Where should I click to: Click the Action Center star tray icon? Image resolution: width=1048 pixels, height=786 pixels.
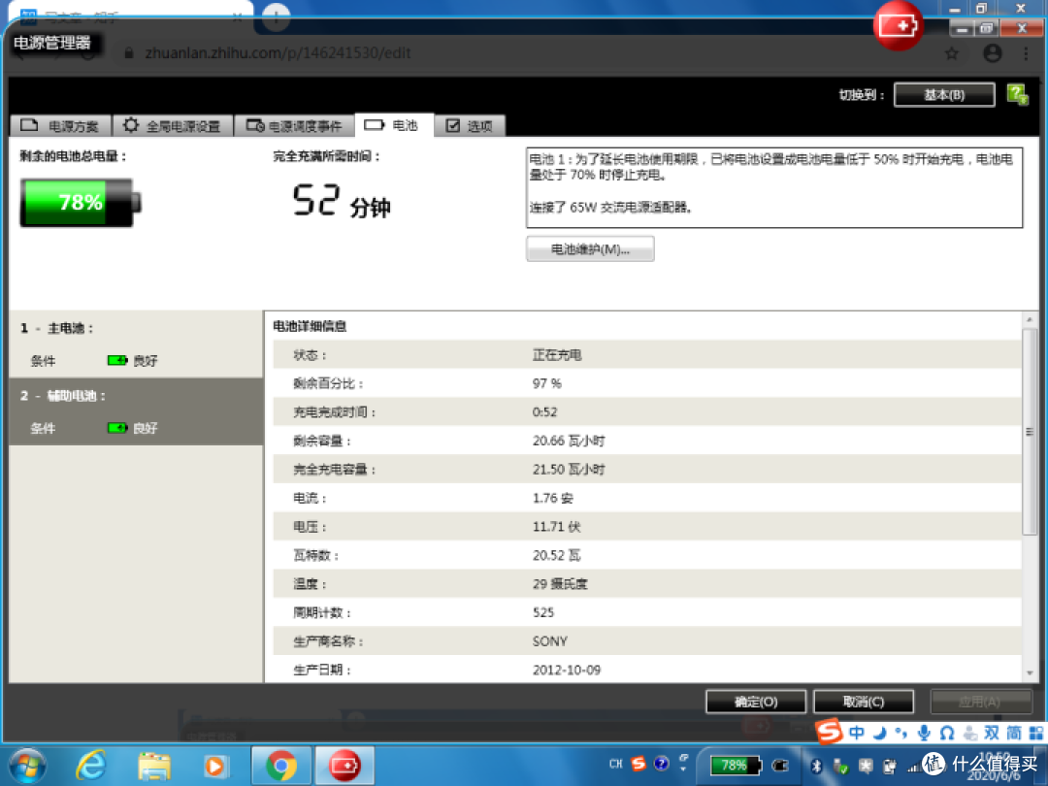[x=866, y=767]
